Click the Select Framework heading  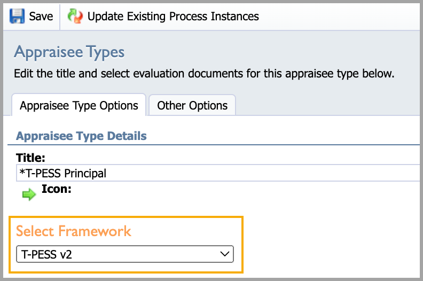pyautogui.click(x=73, y=231)
